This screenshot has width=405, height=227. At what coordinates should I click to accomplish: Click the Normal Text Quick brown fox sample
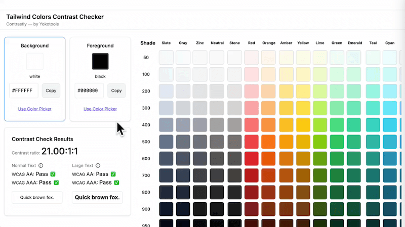coord(37,197)
